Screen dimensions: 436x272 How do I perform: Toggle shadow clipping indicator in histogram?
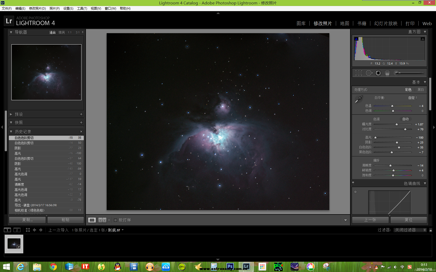click(356, 39)
